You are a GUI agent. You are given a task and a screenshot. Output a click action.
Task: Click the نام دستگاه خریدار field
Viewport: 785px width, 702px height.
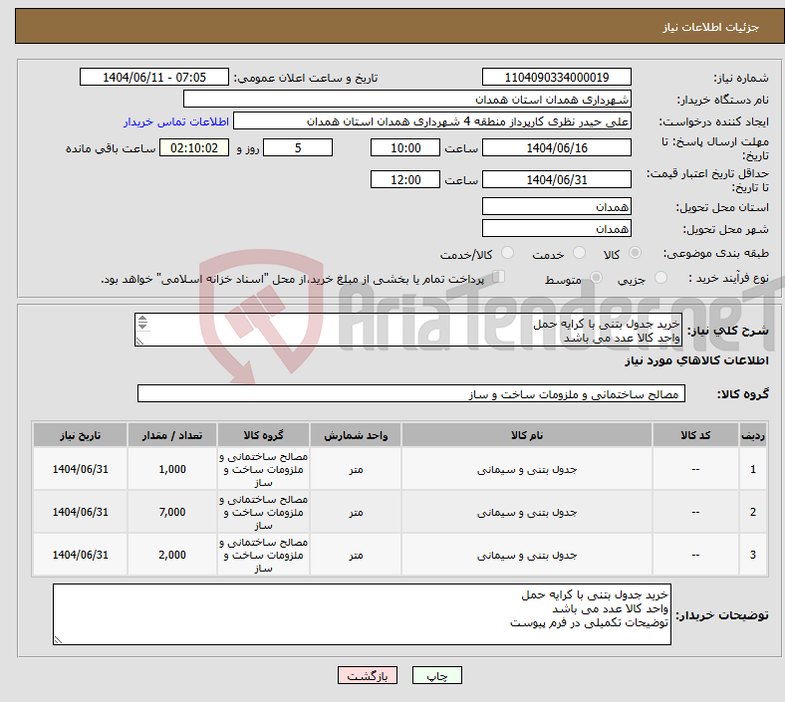[x=407, y=99]
